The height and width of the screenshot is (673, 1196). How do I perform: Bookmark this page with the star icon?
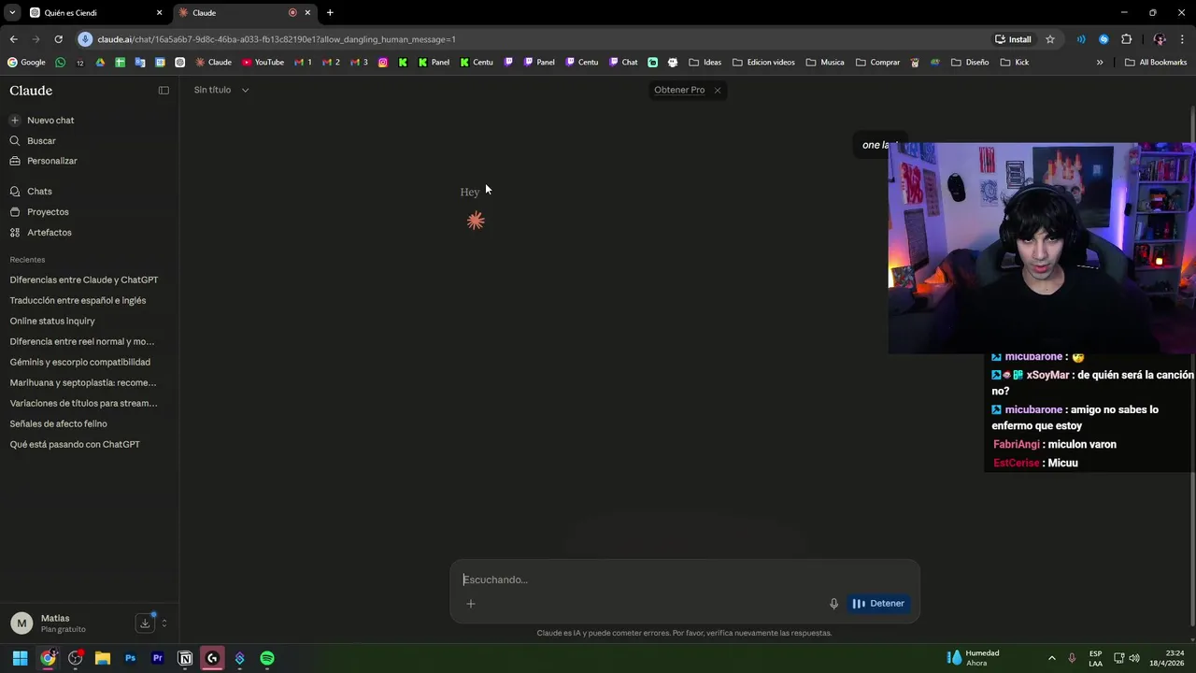pyautogui.click(x=1050, y=39)
